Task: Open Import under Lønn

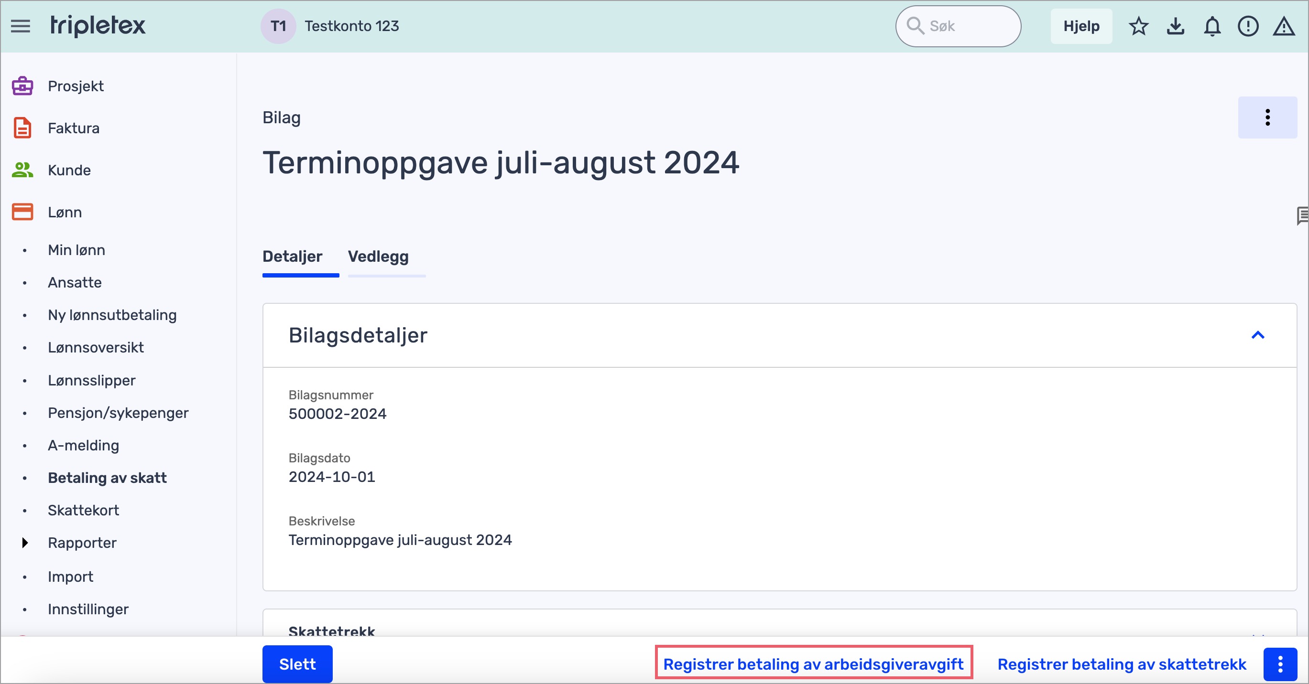Action: (x=70, y=577)
